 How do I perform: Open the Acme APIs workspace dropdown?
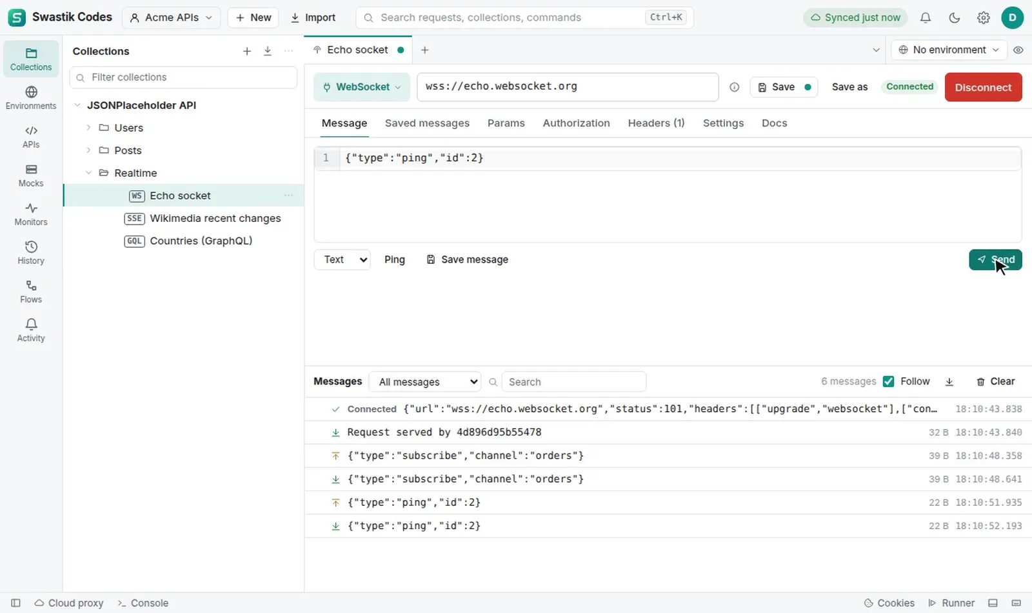(x=171, y=17)
